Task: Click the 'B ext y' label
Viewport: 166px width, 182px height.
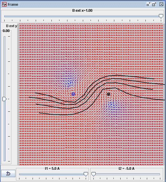Action: click(11, 26)
